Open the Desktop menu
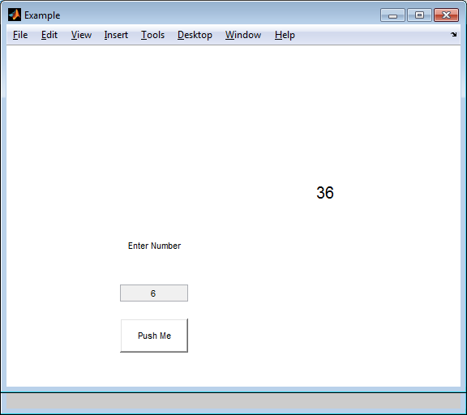Screen dimensions: 467x415 [x=195, y=35]
